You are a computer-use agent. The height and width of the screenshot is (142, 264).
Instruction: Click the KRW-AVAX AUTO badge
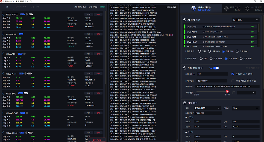click(x=22, y=14)
